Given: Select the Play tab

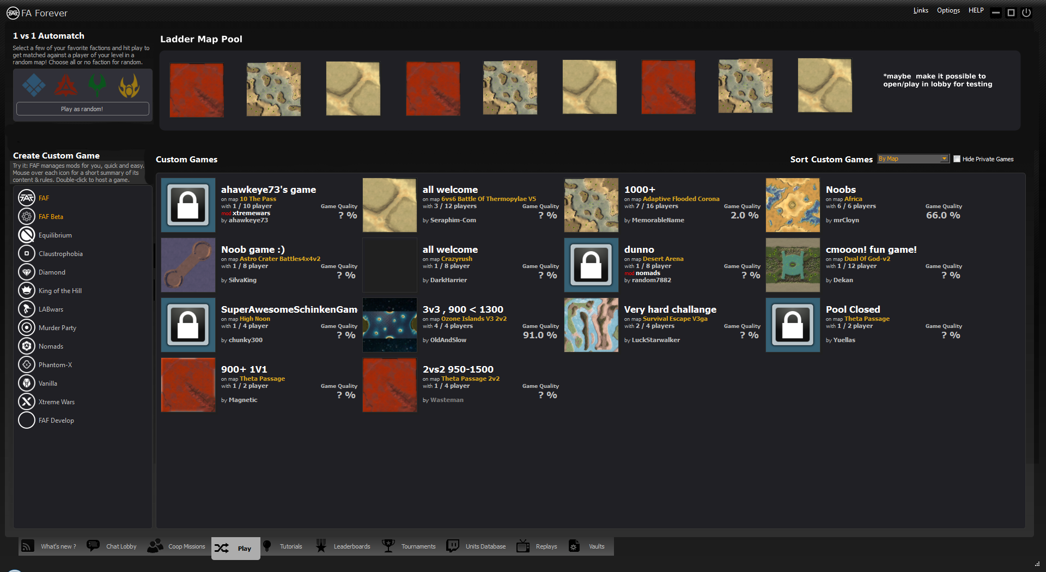Looking at the screenshot, I should point(235,548).
